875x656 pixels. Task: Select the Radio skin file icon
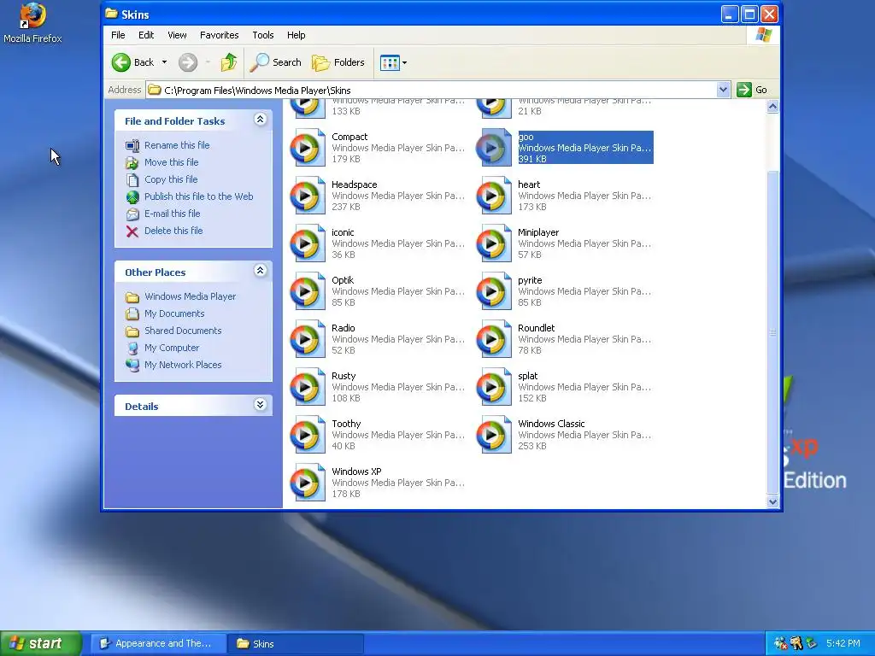point(308,339)
